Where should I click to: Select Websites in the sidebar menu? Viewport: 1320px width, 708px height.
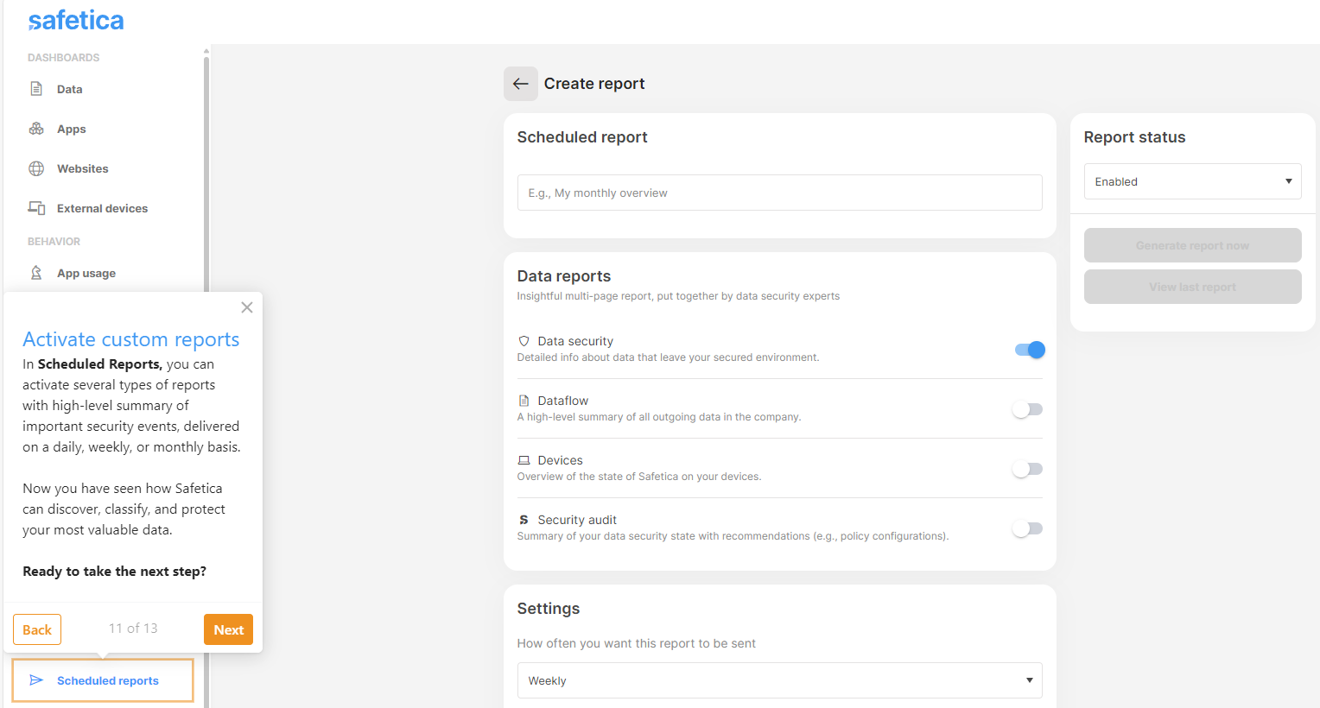click(x=83, y=168)
